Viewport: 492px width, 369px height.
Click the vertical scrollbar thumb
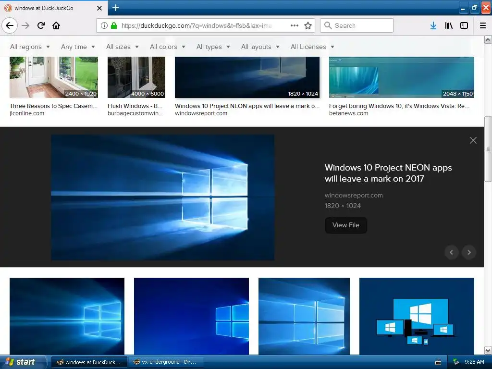(488, 149)
